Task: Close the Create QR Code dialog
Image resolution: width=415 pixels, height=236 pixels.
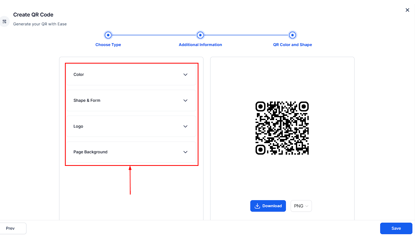Action: coord(407,10)
